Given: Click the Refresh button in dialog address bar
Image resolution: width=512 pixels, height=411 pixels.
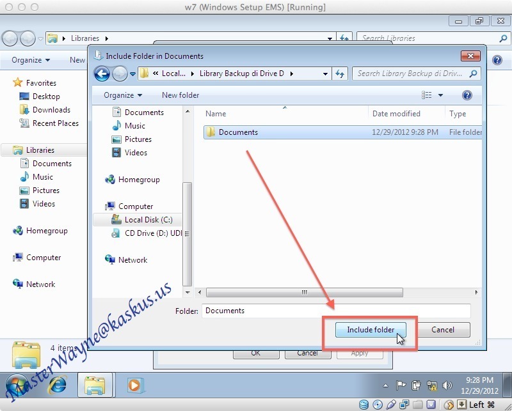Looking at the screenshot, I should tap(340, 74).
